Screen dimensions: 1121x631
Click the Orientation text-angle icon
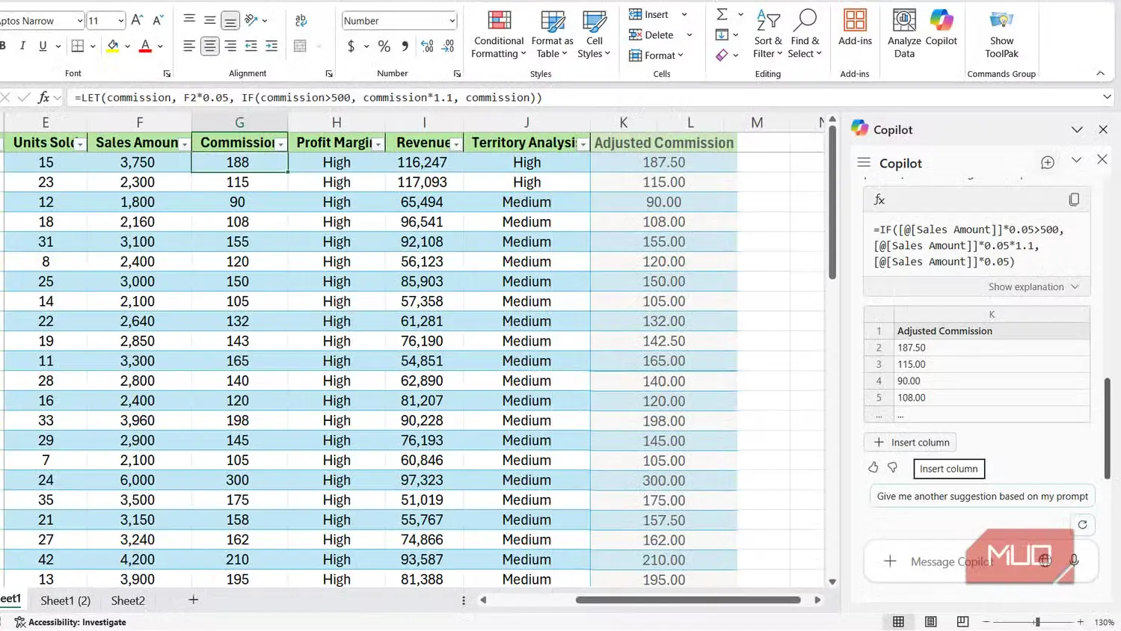pos(251,20)
